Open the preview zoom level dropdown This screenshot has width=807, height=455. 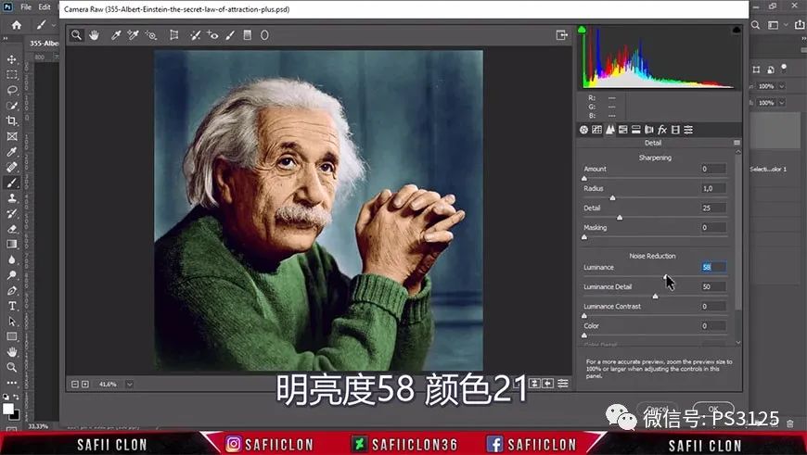coord(130,384)
